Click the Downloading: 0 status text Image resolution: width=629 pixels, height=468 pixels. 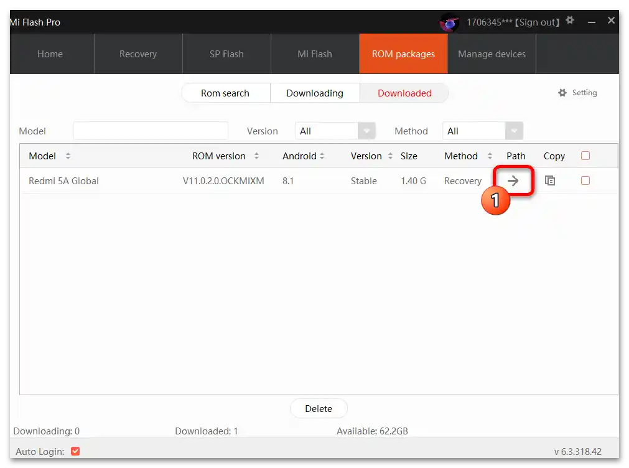(x=47, y=431)
